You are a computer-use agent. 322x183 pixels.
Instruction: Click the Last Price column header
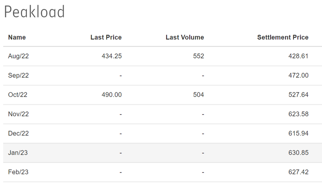(106, 37)
